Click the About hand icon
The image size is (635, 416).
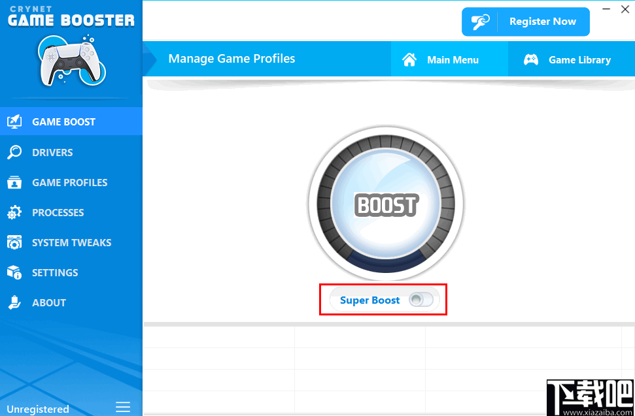click(14, 302)
